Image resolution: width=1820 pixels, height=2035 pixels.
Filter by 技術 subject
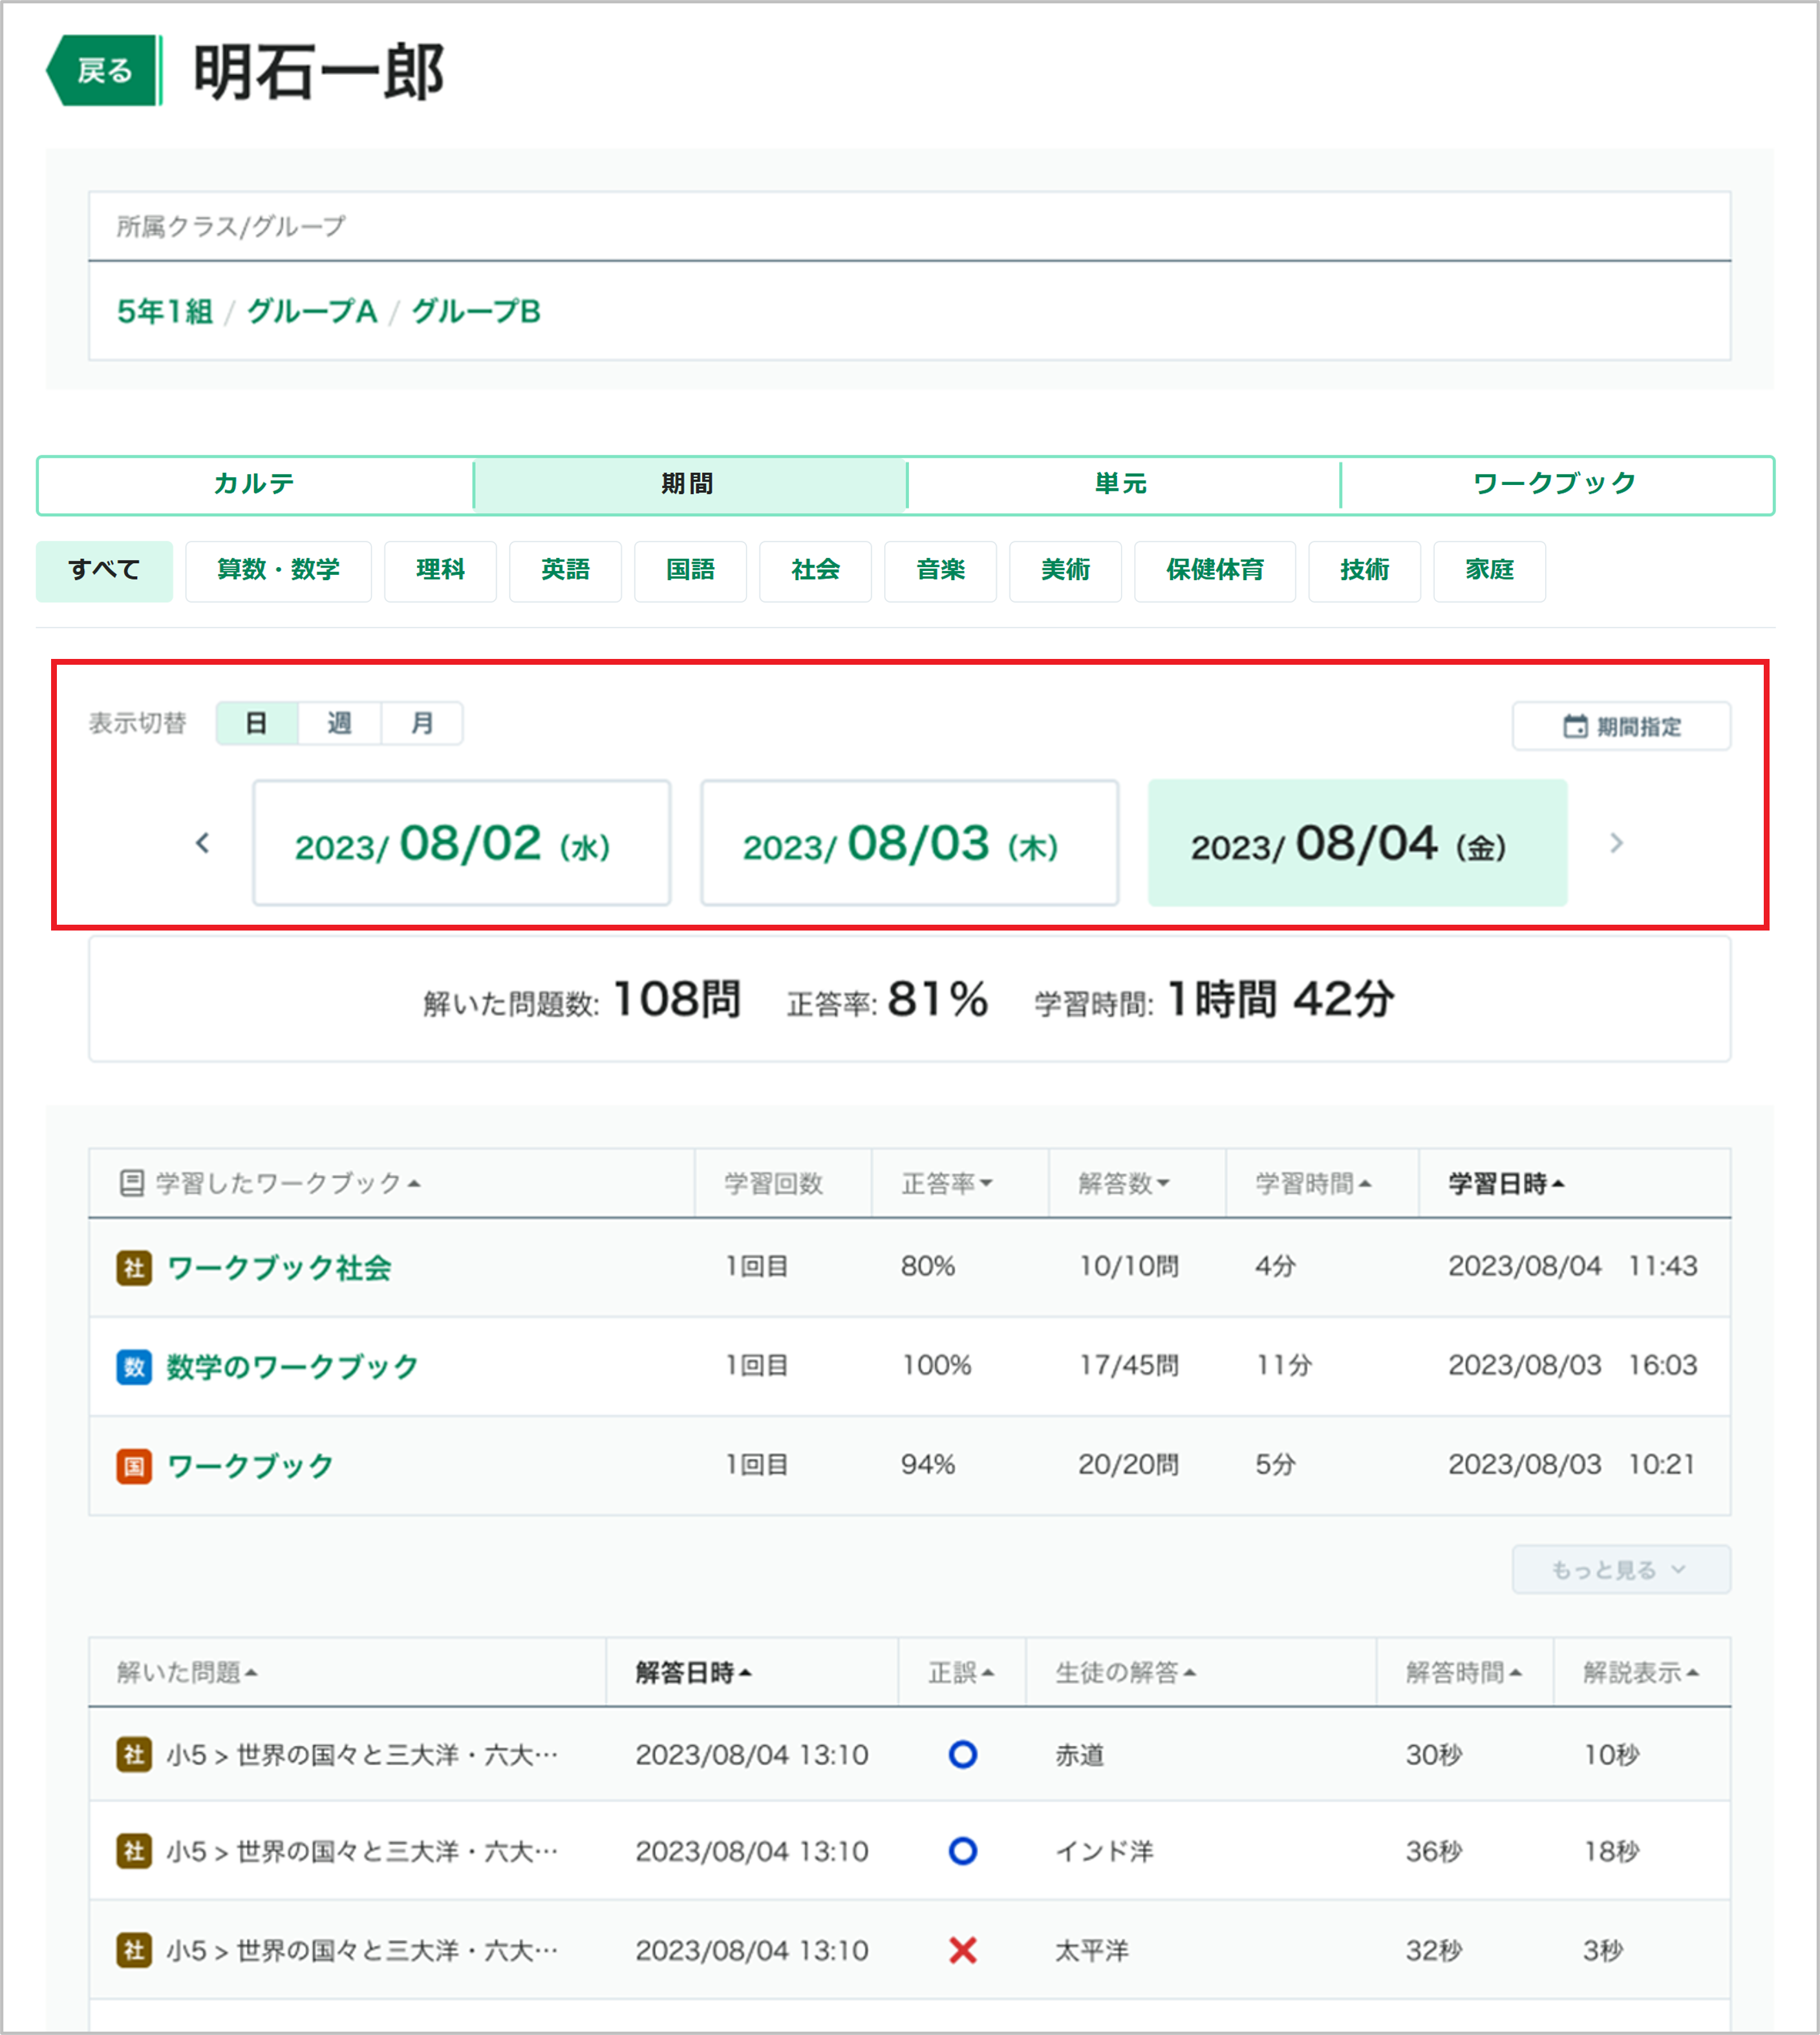click(x=1364, y=570)
